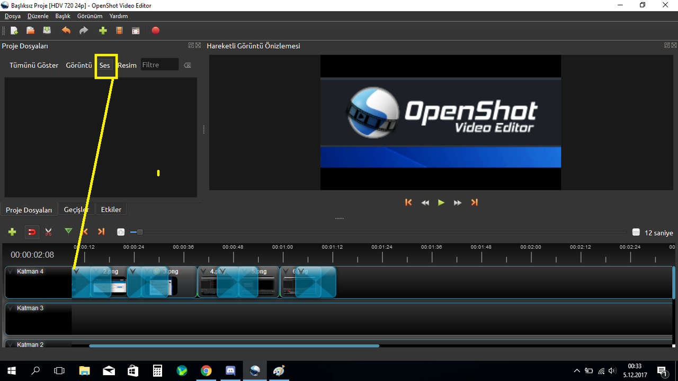The image size is (678, 381).
Task: Click the Filtre text field
Action: coord(160,65)
